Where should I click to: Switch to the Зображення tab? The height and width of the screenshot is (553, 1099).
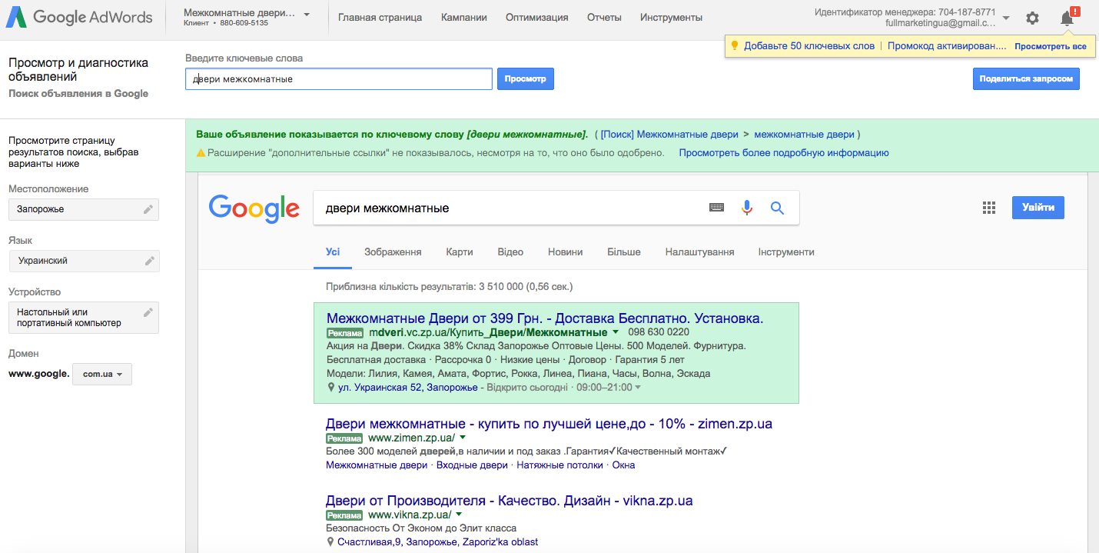pos(393,252)
